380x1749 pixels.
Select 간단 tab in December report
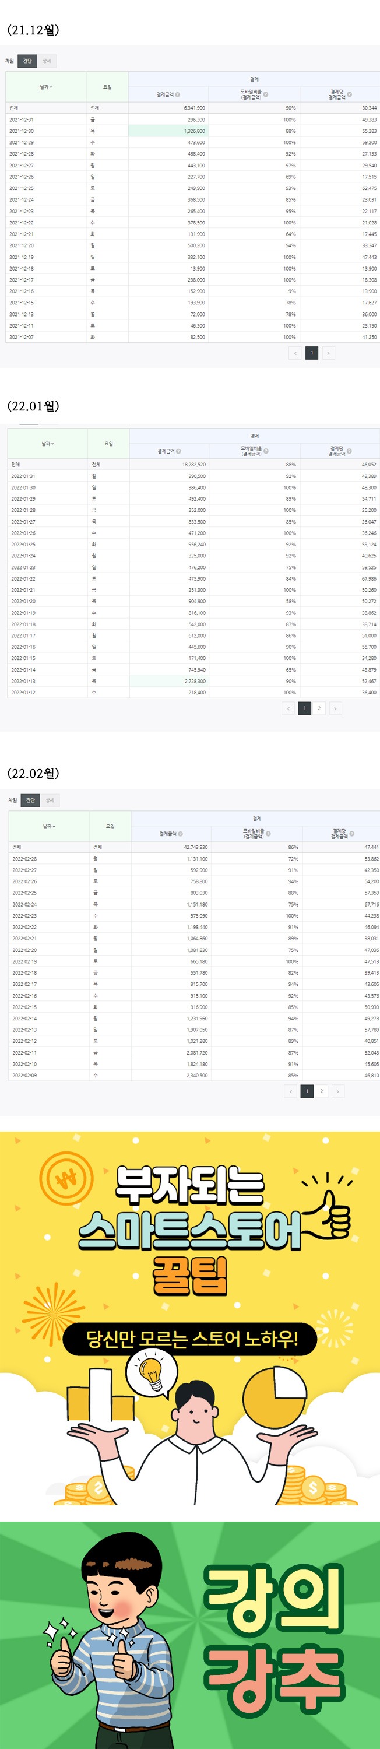pos(27,61)
